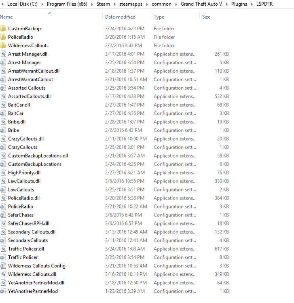
Task: Select the PoliceRadio config file name
Action: tap(21, 206)
